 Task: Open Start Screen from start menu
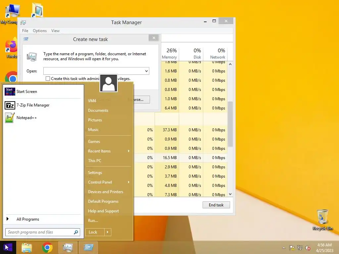pyautogui.click(x=43, y=92)
